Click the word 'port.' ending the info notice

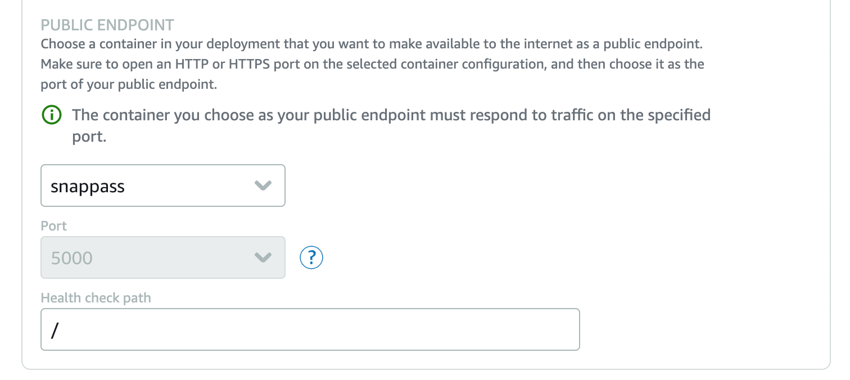(89, 137)
